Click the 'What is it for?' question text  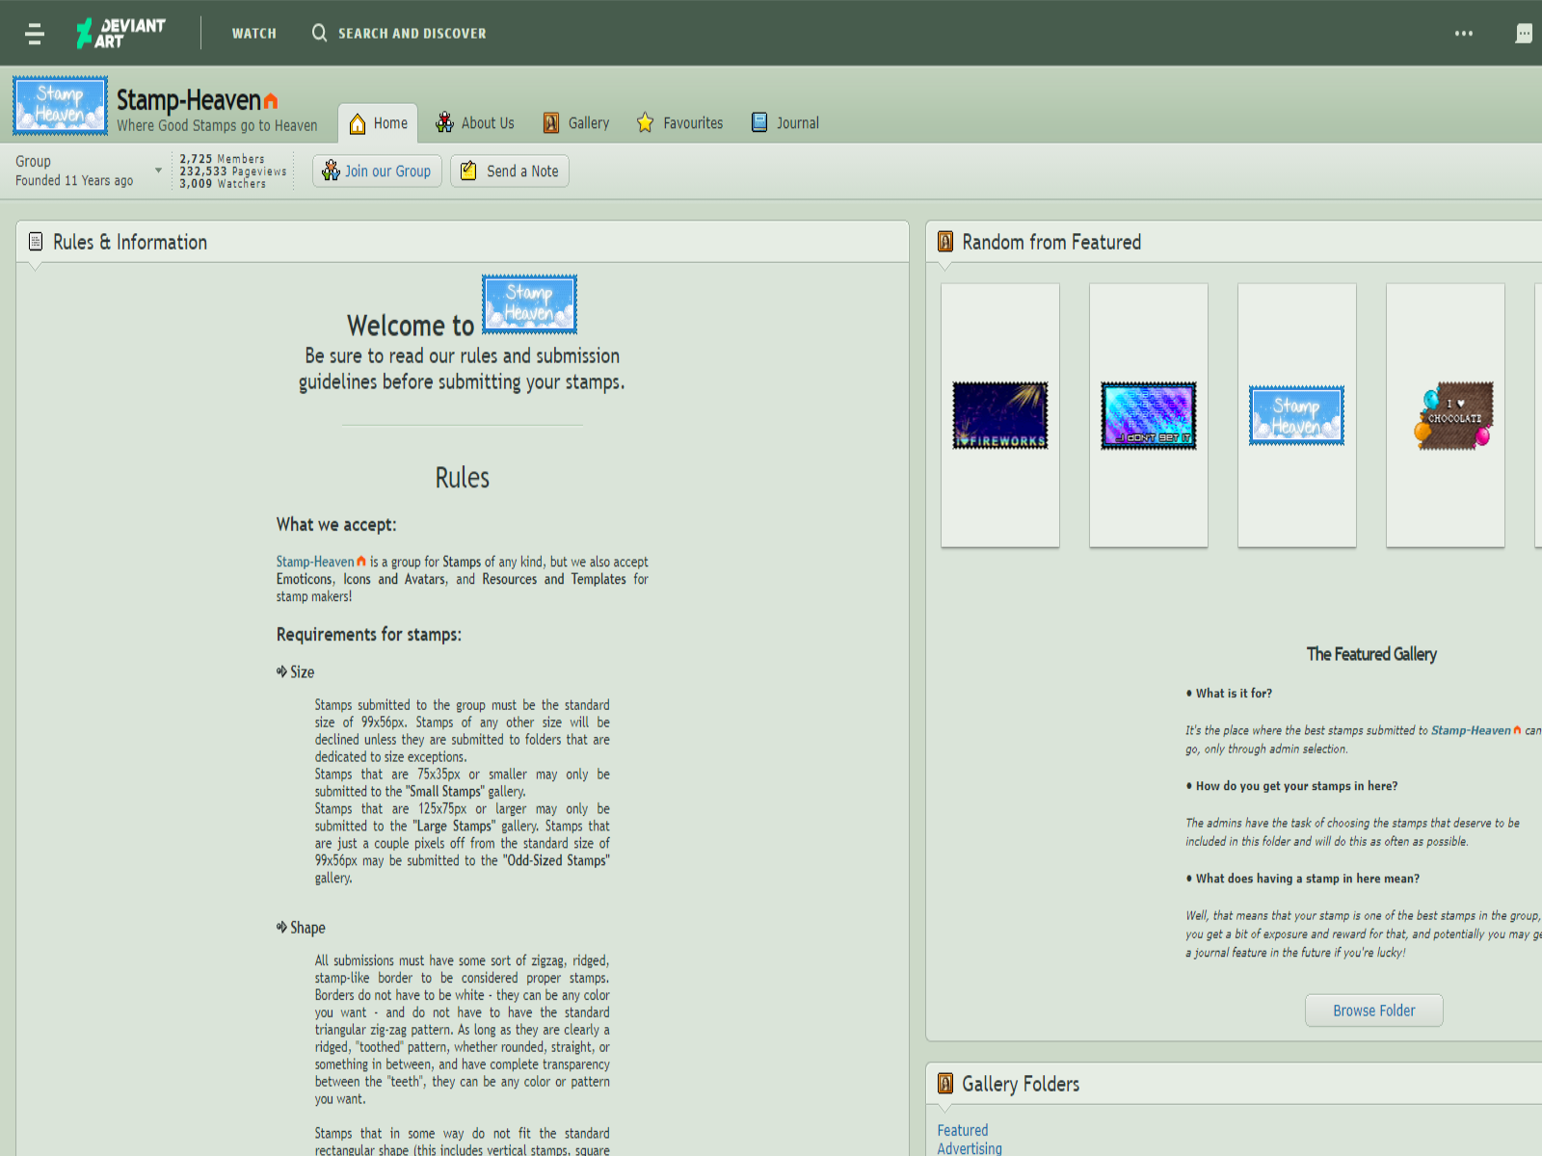tap(1234, 693)
